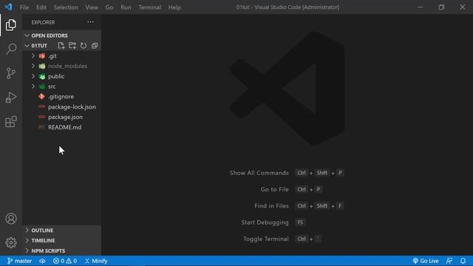
Task: Collapse all folders in Explorer
Action: pos(95,46)
